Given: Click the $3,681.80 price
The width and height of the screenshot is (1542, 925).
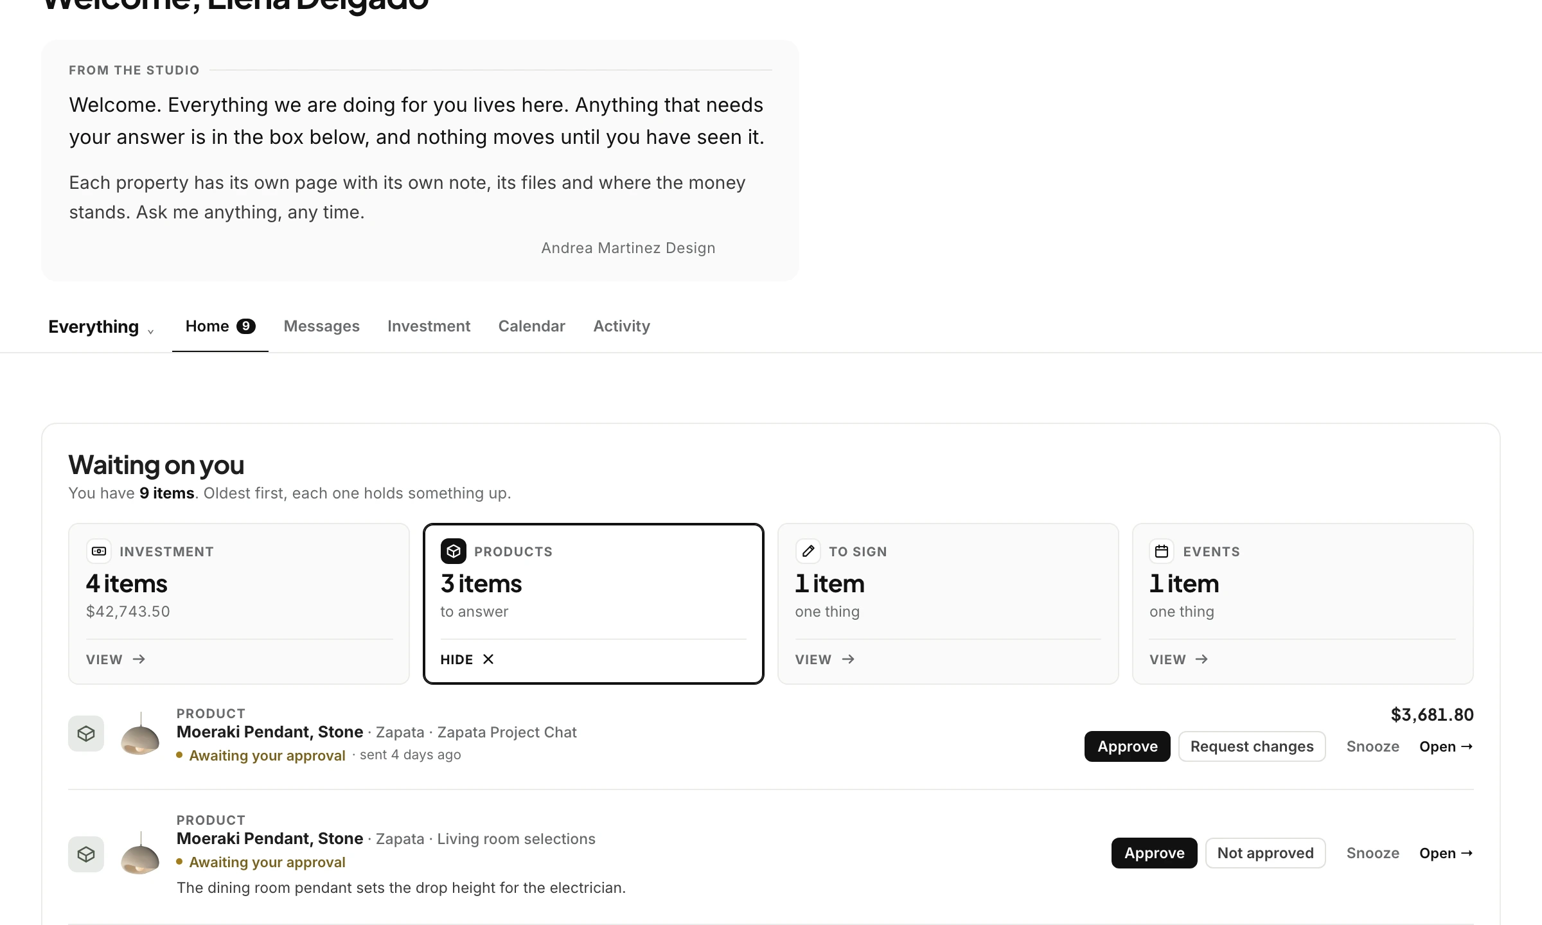Looking at the screenshot, I should pos(1432,714).
